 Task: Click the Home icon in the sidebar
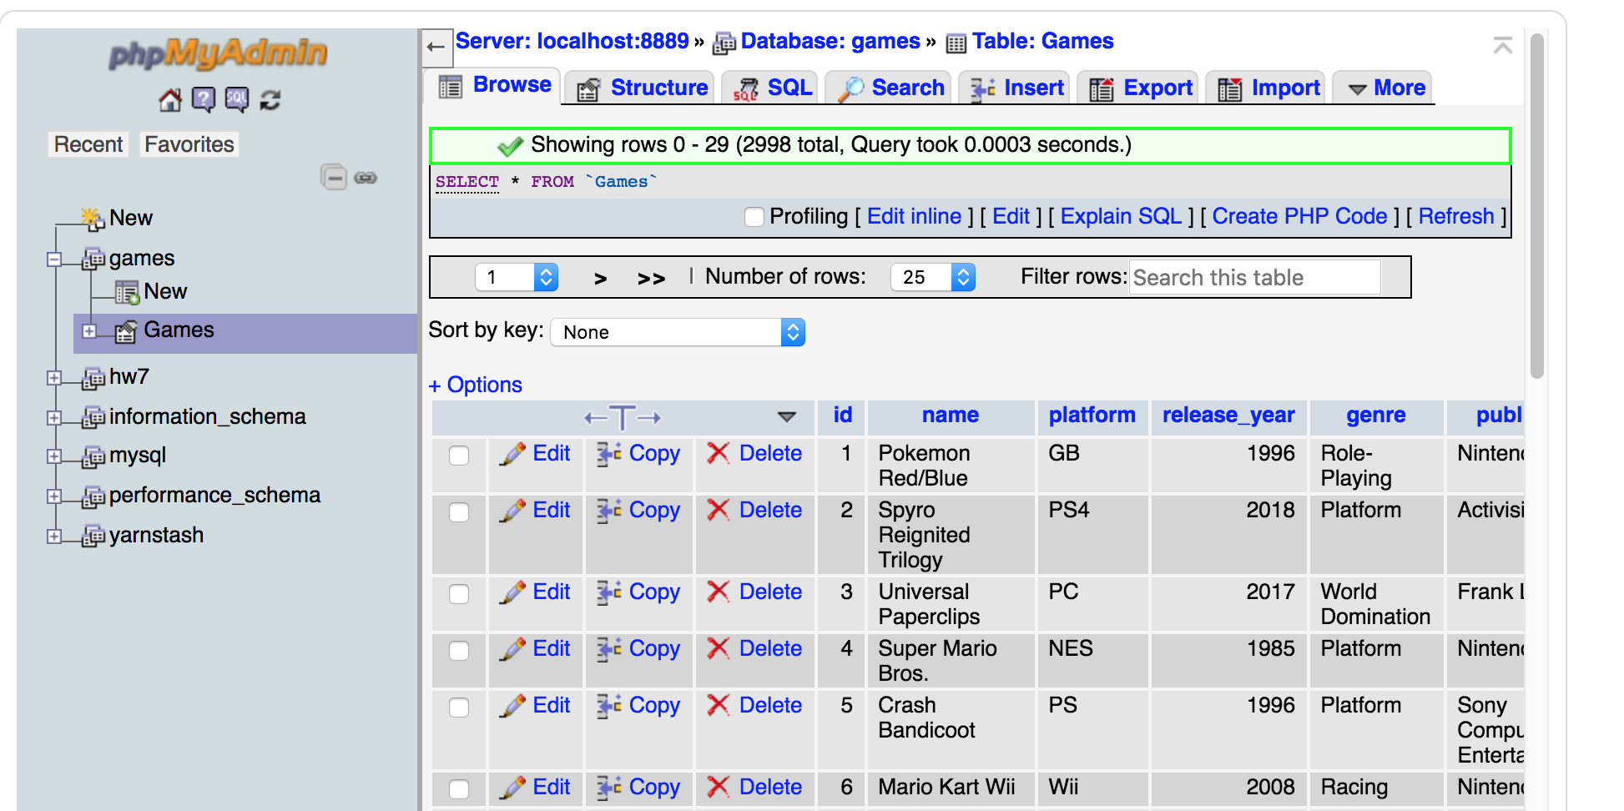(x=170, y=100)
